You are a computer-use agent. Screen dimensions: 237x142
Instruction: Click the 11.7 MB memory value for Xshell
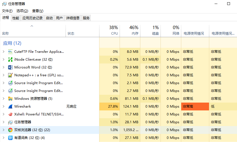(x=131, y=114)
